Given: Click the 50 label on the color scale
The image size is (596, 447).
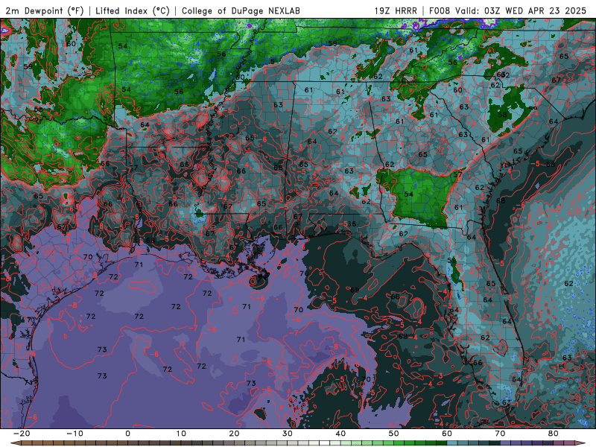Looking at the screenshot, I should pyautogui.click(x=394, y=434).
